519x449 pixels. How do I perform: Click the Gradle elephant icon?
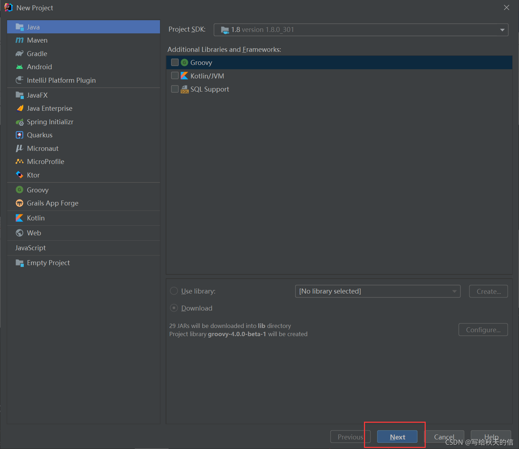[20, 54]
